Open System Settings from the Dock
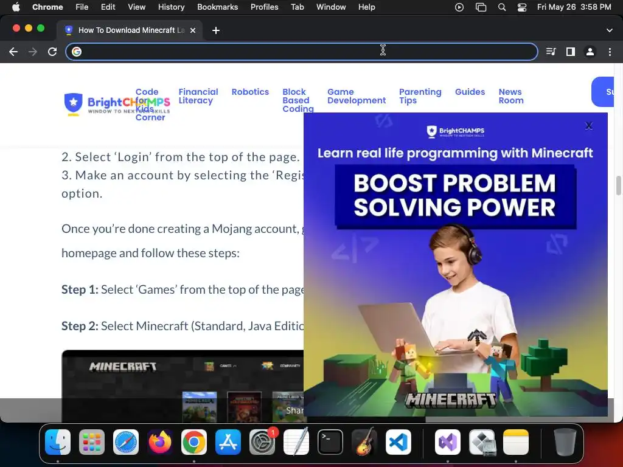 [262, 442]
